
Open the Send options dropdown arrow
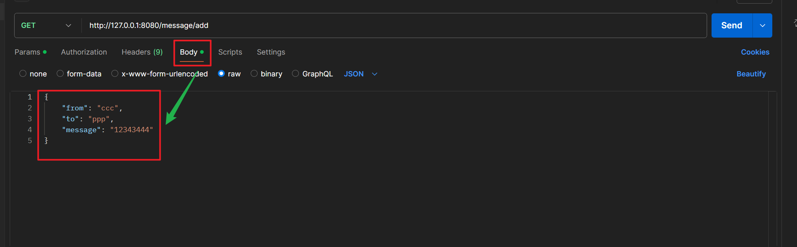point(763,25)
